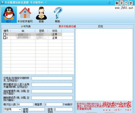The width and height of the screenshot is (135, 113).
Task: Click the 日志 log panel heading
Action: click(x=101, y=26)
